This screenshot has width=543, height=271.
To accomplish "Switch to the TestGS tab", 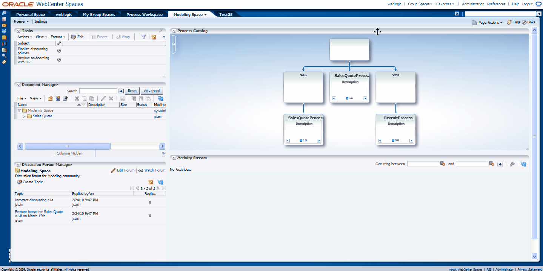I will (x=226, y=14).
